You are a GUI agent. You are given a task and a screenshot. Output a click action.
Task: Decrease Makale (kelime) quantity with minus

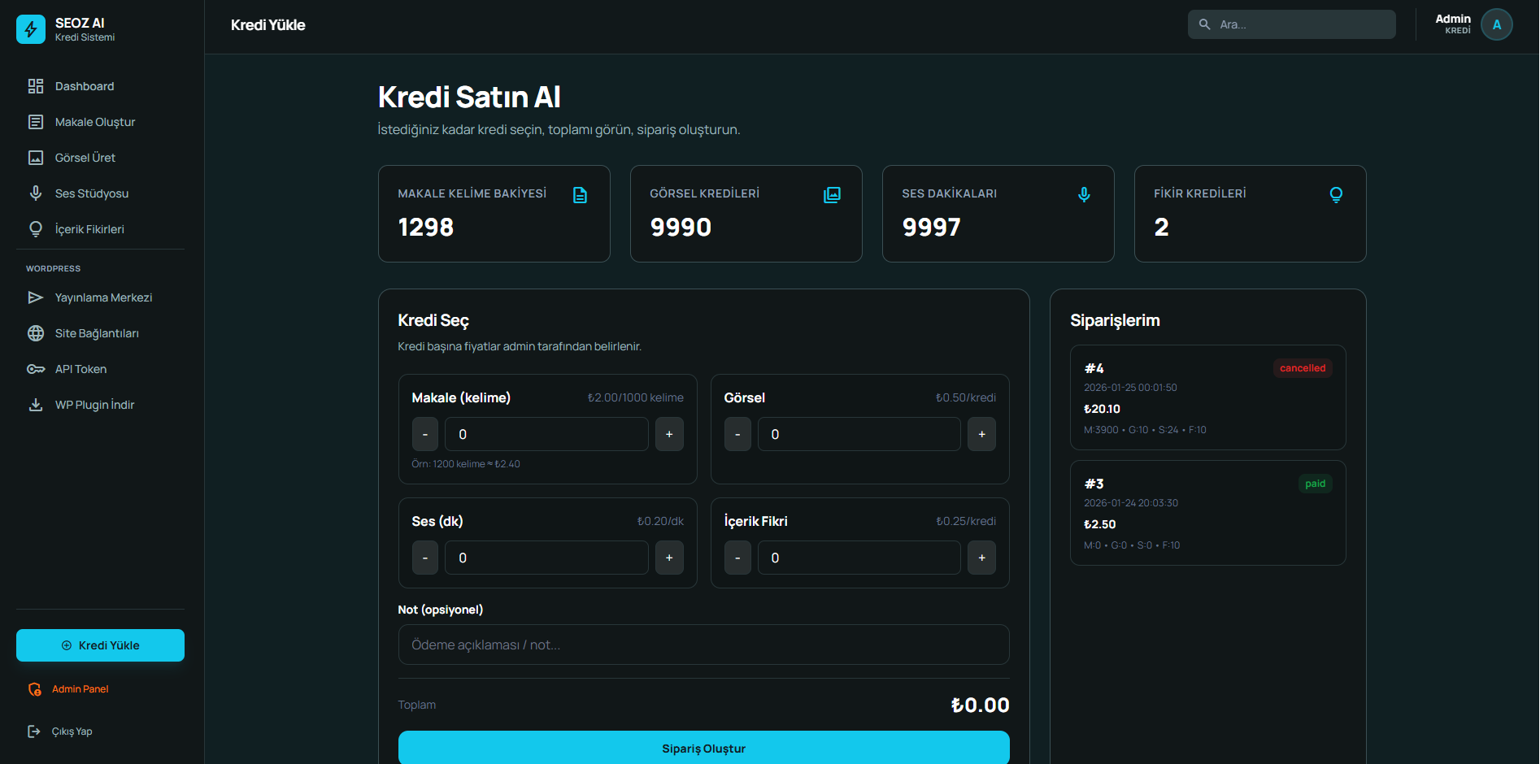425,434
